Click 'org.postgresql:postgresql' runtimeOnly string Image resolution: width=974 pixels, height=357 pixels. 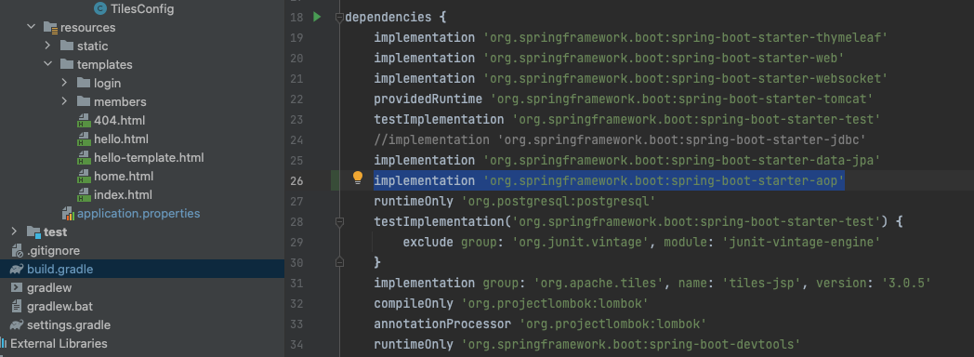(559, 201)
